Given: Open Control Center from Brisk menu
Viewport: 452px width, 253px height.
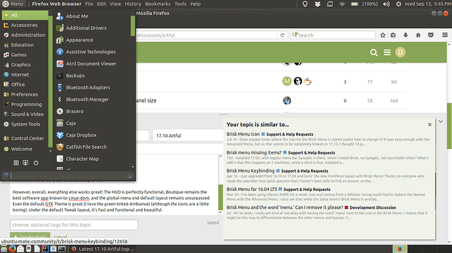Looking at the screenshot, I should (x=26, y=139).
